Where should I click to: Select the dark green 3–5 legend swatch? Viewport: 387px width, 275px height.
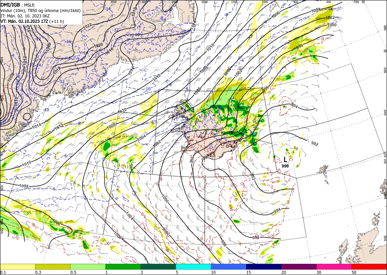tap(158, 266)
